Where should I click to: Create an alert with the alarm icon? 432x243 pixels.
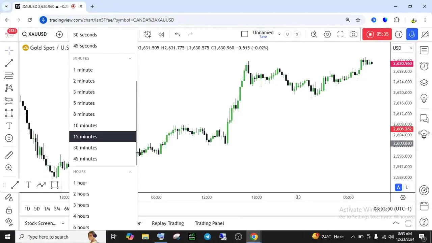148,34
